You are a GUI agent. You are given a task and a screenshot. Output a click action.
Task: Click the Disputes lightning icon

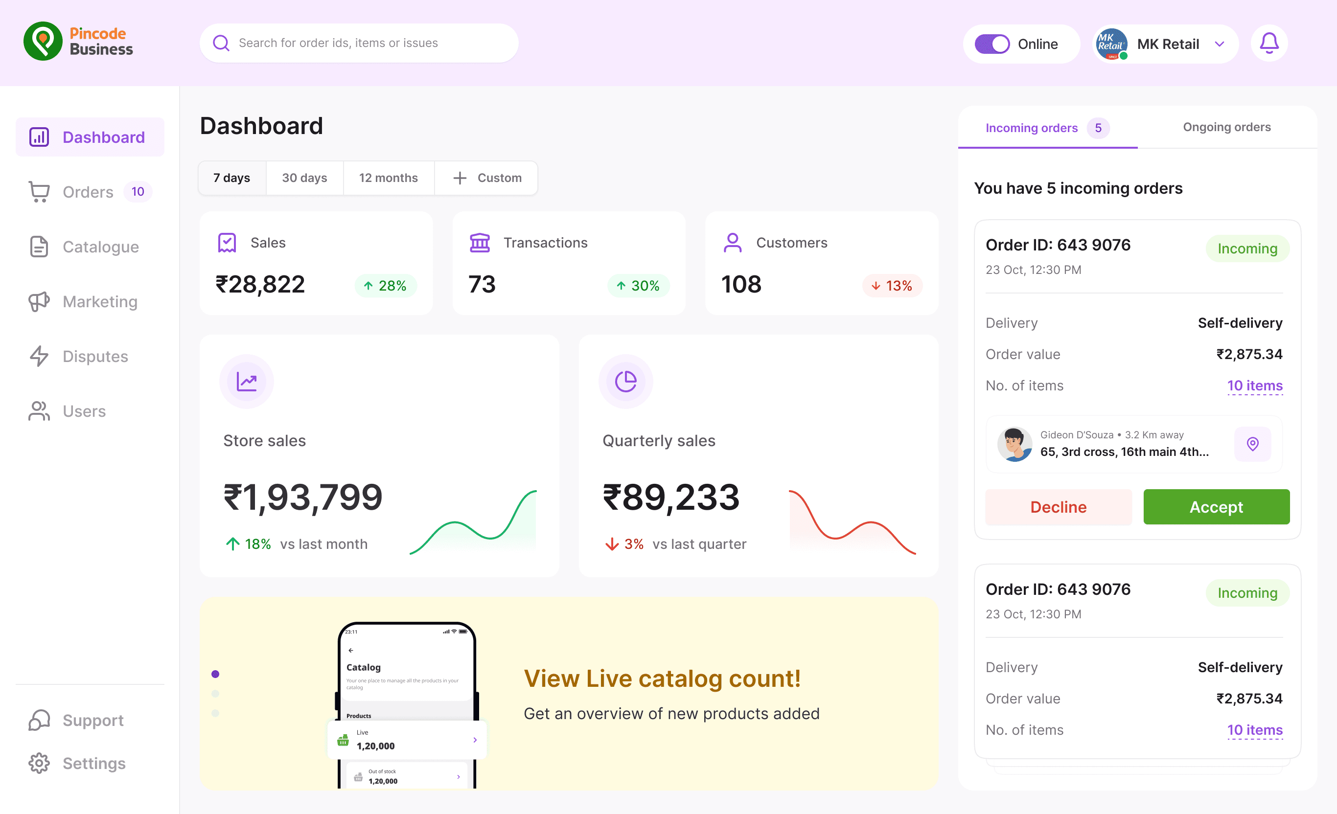(39, 356)
